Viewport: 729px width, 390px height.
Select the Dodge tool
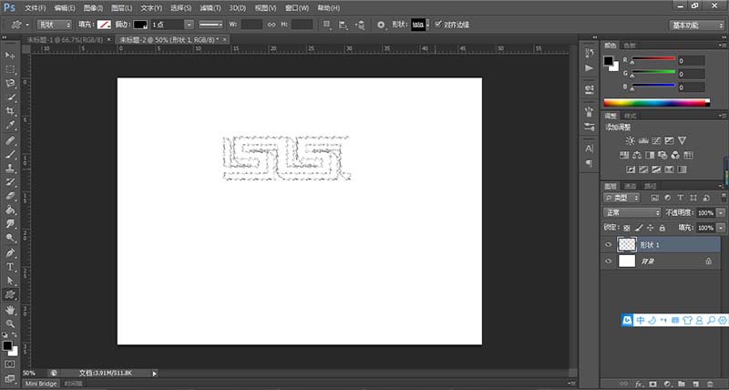[10, 238]
